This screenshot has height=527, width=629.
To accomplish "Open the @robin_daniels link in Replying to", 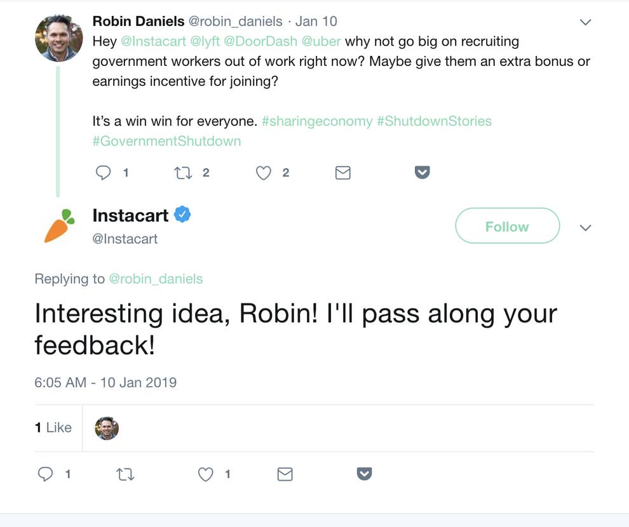I will pos(156,279).
